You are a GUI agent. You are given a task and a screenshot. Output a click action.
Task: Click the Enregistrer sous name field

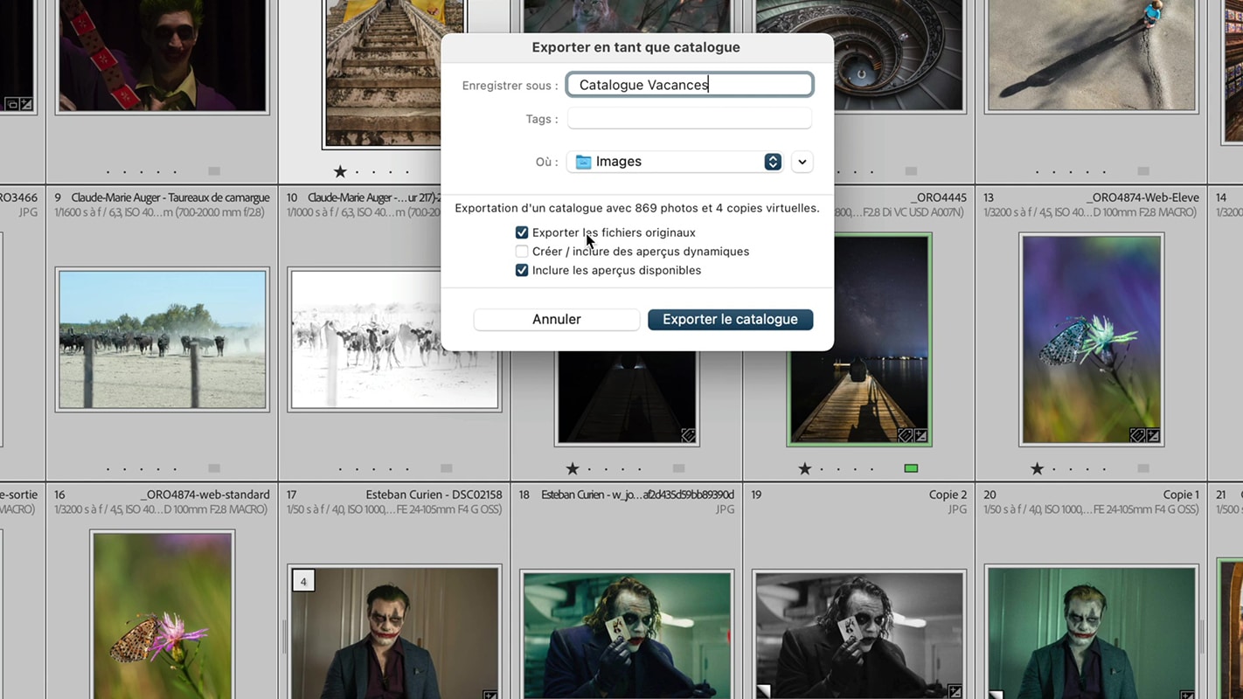click(x=690, y=85)
